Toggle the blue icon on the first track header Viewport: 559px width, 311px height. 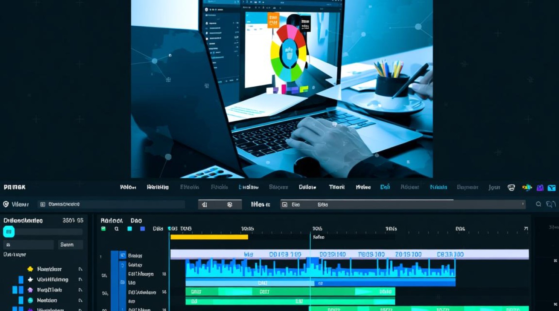point(123,255)
